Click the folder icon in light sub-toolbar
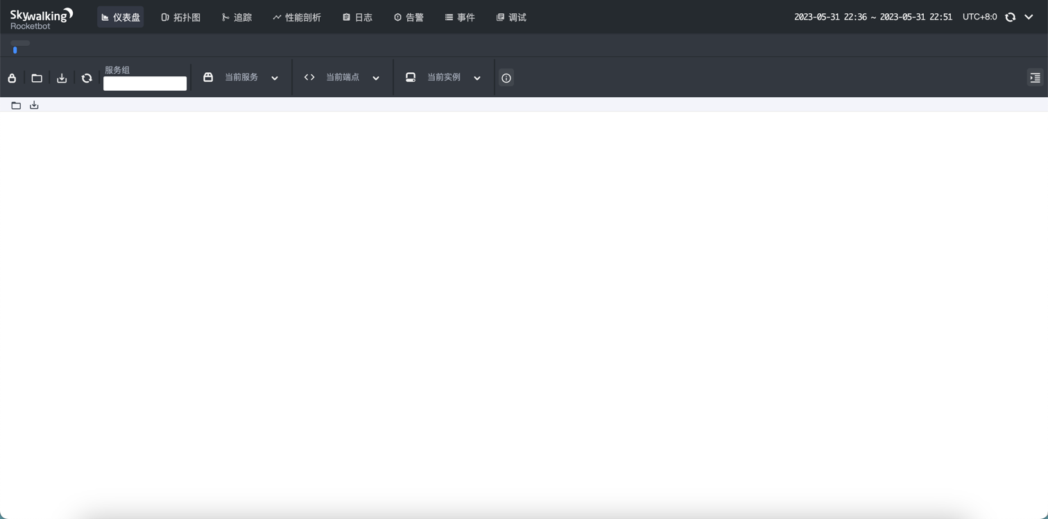This screenshot has height=519, width=1048. point(16,105)
